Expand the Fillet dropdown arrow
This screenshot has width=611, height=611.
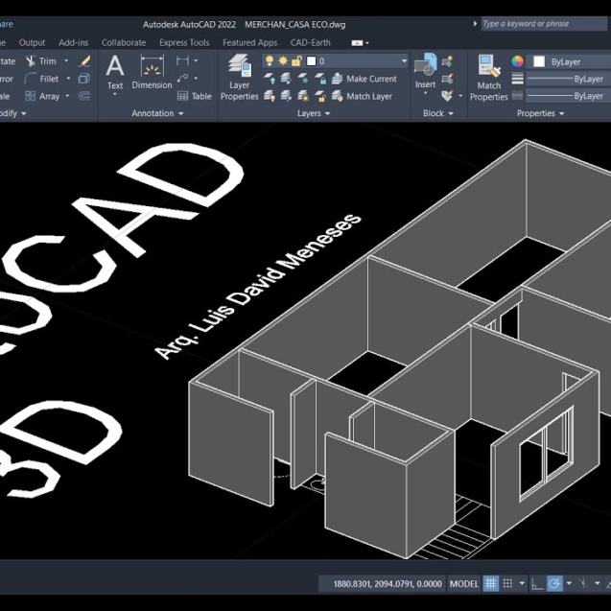point(68,79)
